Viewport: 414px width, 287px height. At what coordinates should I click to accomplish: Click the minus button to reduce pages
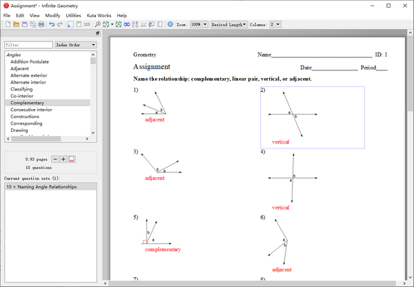point(55,159)
